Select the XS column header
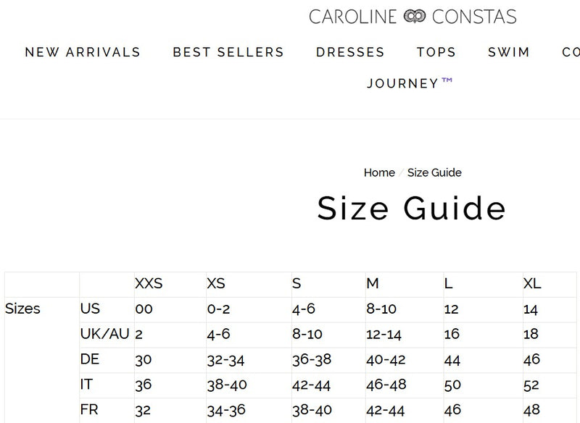 coord(216,283)
